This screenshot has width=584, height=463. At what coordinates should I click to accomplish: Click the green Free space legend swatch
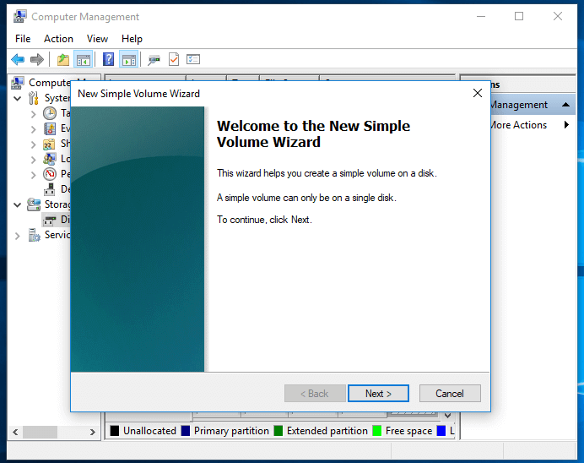[376, 431]
